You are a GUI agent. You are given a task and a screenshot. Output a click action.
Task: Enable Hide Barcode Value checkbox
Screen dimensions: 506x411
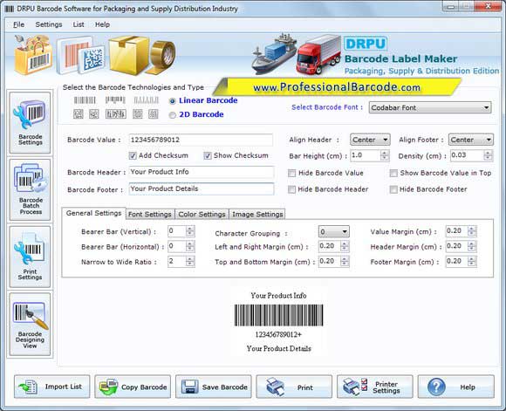click(x=291, y=174)
